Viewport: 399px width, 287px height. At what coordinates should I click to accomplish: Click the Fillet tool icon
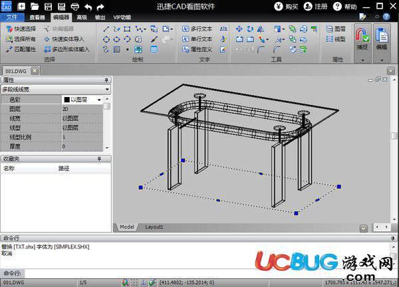click(261, 49)
